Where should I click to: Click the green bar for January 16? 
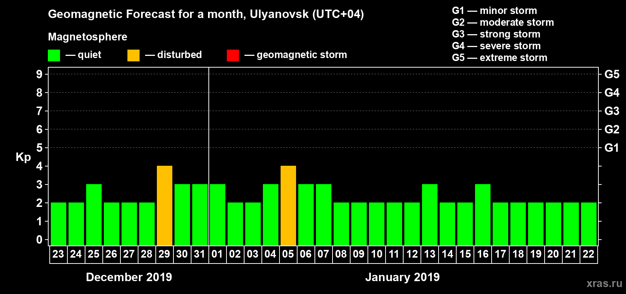pyautogui.click(x=483, y=215)
